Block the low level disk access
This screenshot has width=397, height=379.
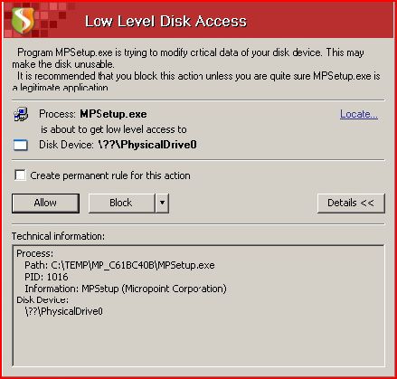(x=122, y=203)
